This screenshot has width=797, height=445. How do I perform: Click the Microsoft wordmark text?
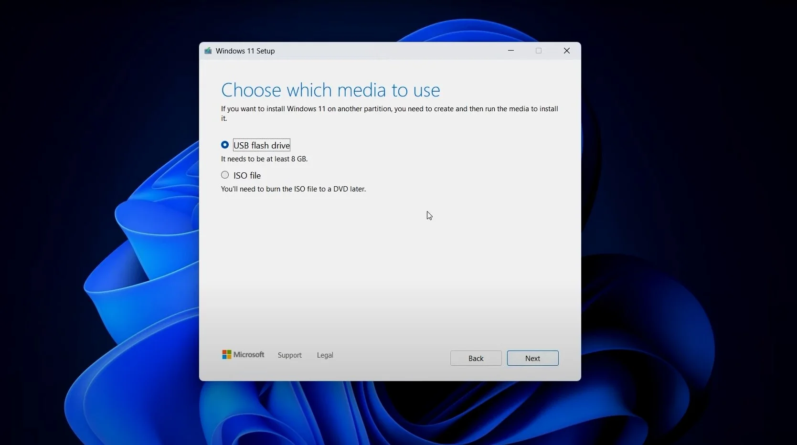click(249, 355)
